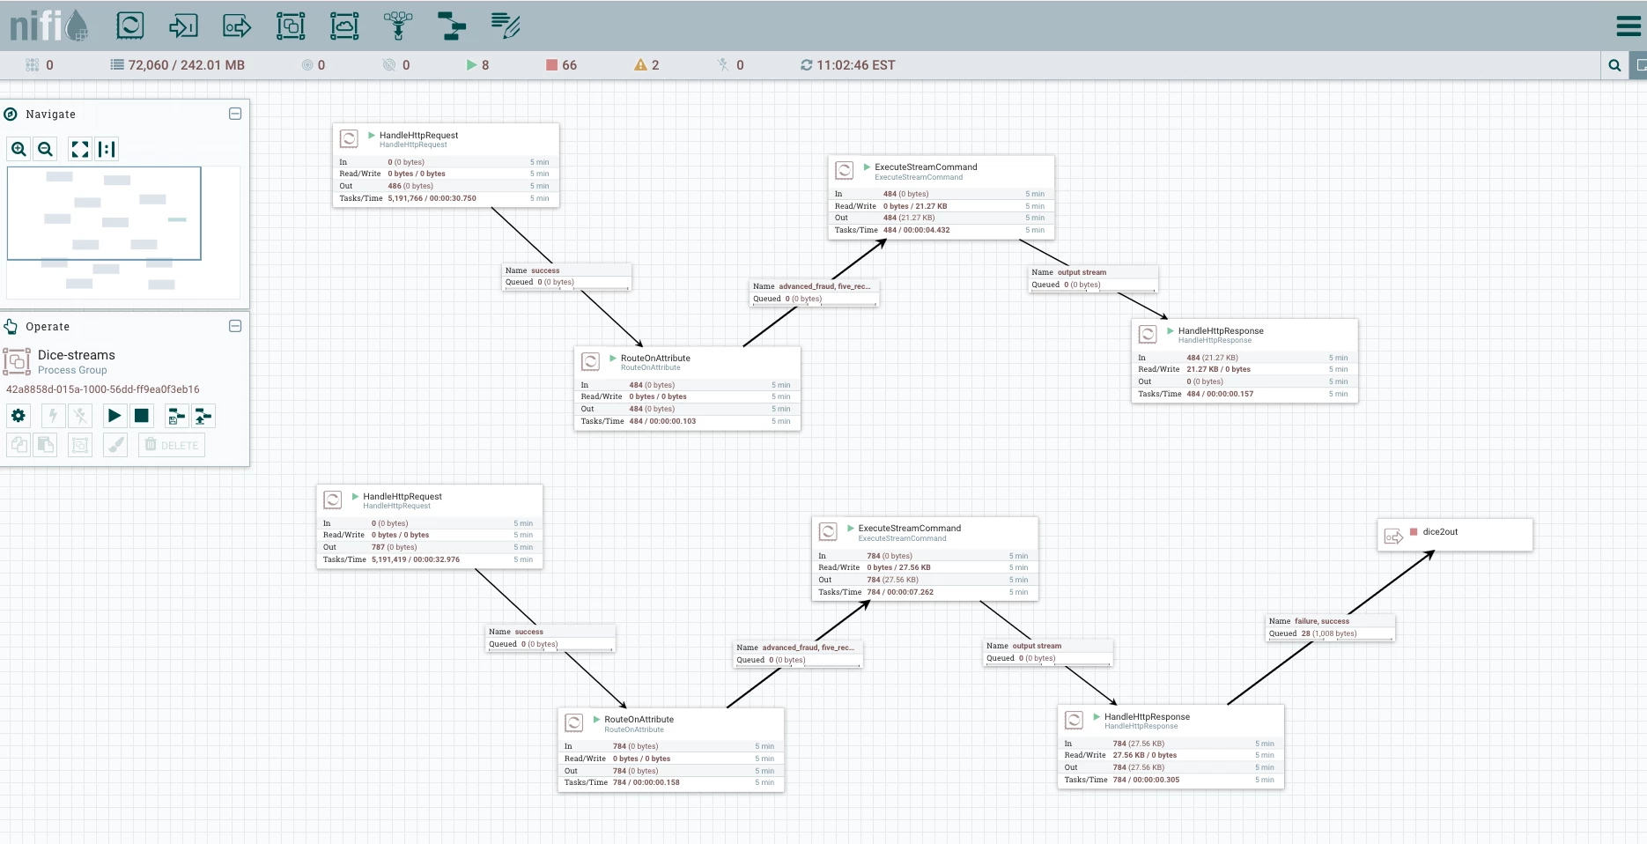
Task: Stop the selected process group
Action: (141, 416)
